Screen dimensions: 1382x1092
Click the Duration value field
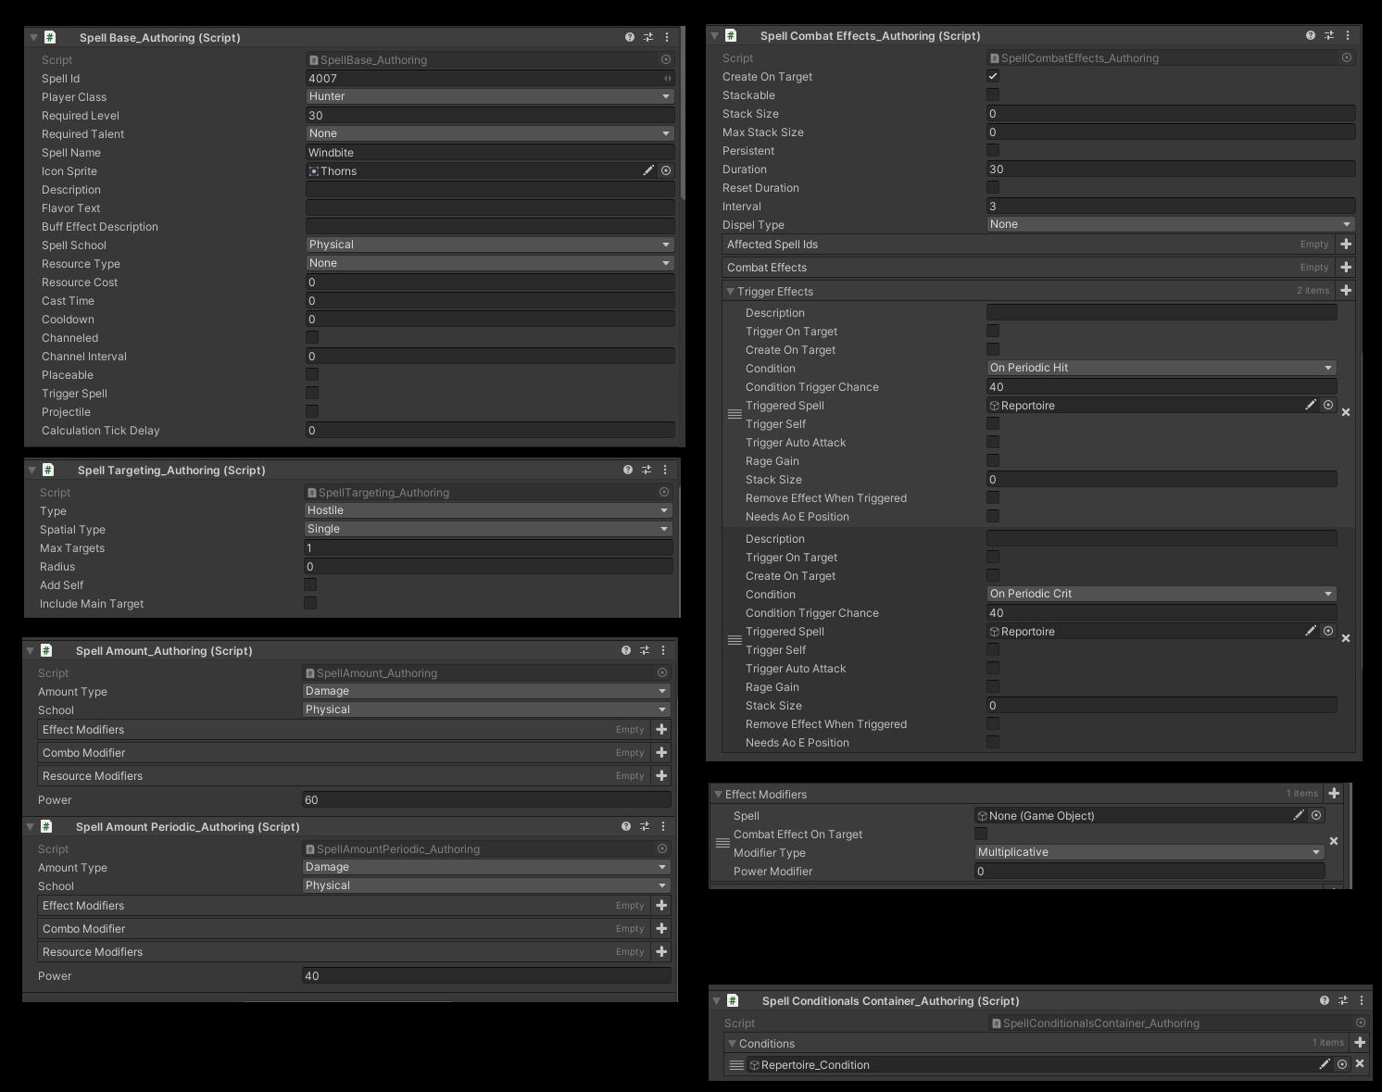click(1170, 169)
